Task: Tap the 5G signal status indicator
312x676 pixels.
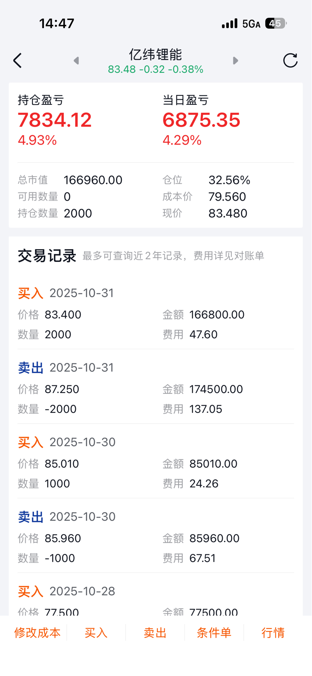Action: [x=251, y=24]
